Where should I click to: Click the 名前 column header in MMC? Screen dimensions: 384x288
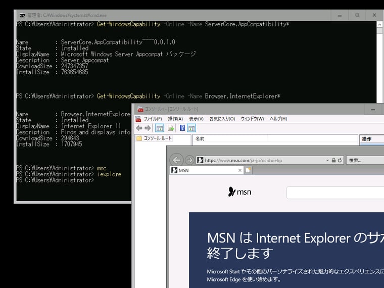pos(230,138)
